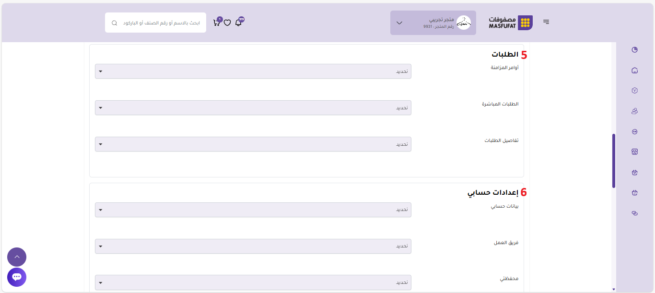Open the notifications bell
The image size is (655, 293).
(238, 23)
